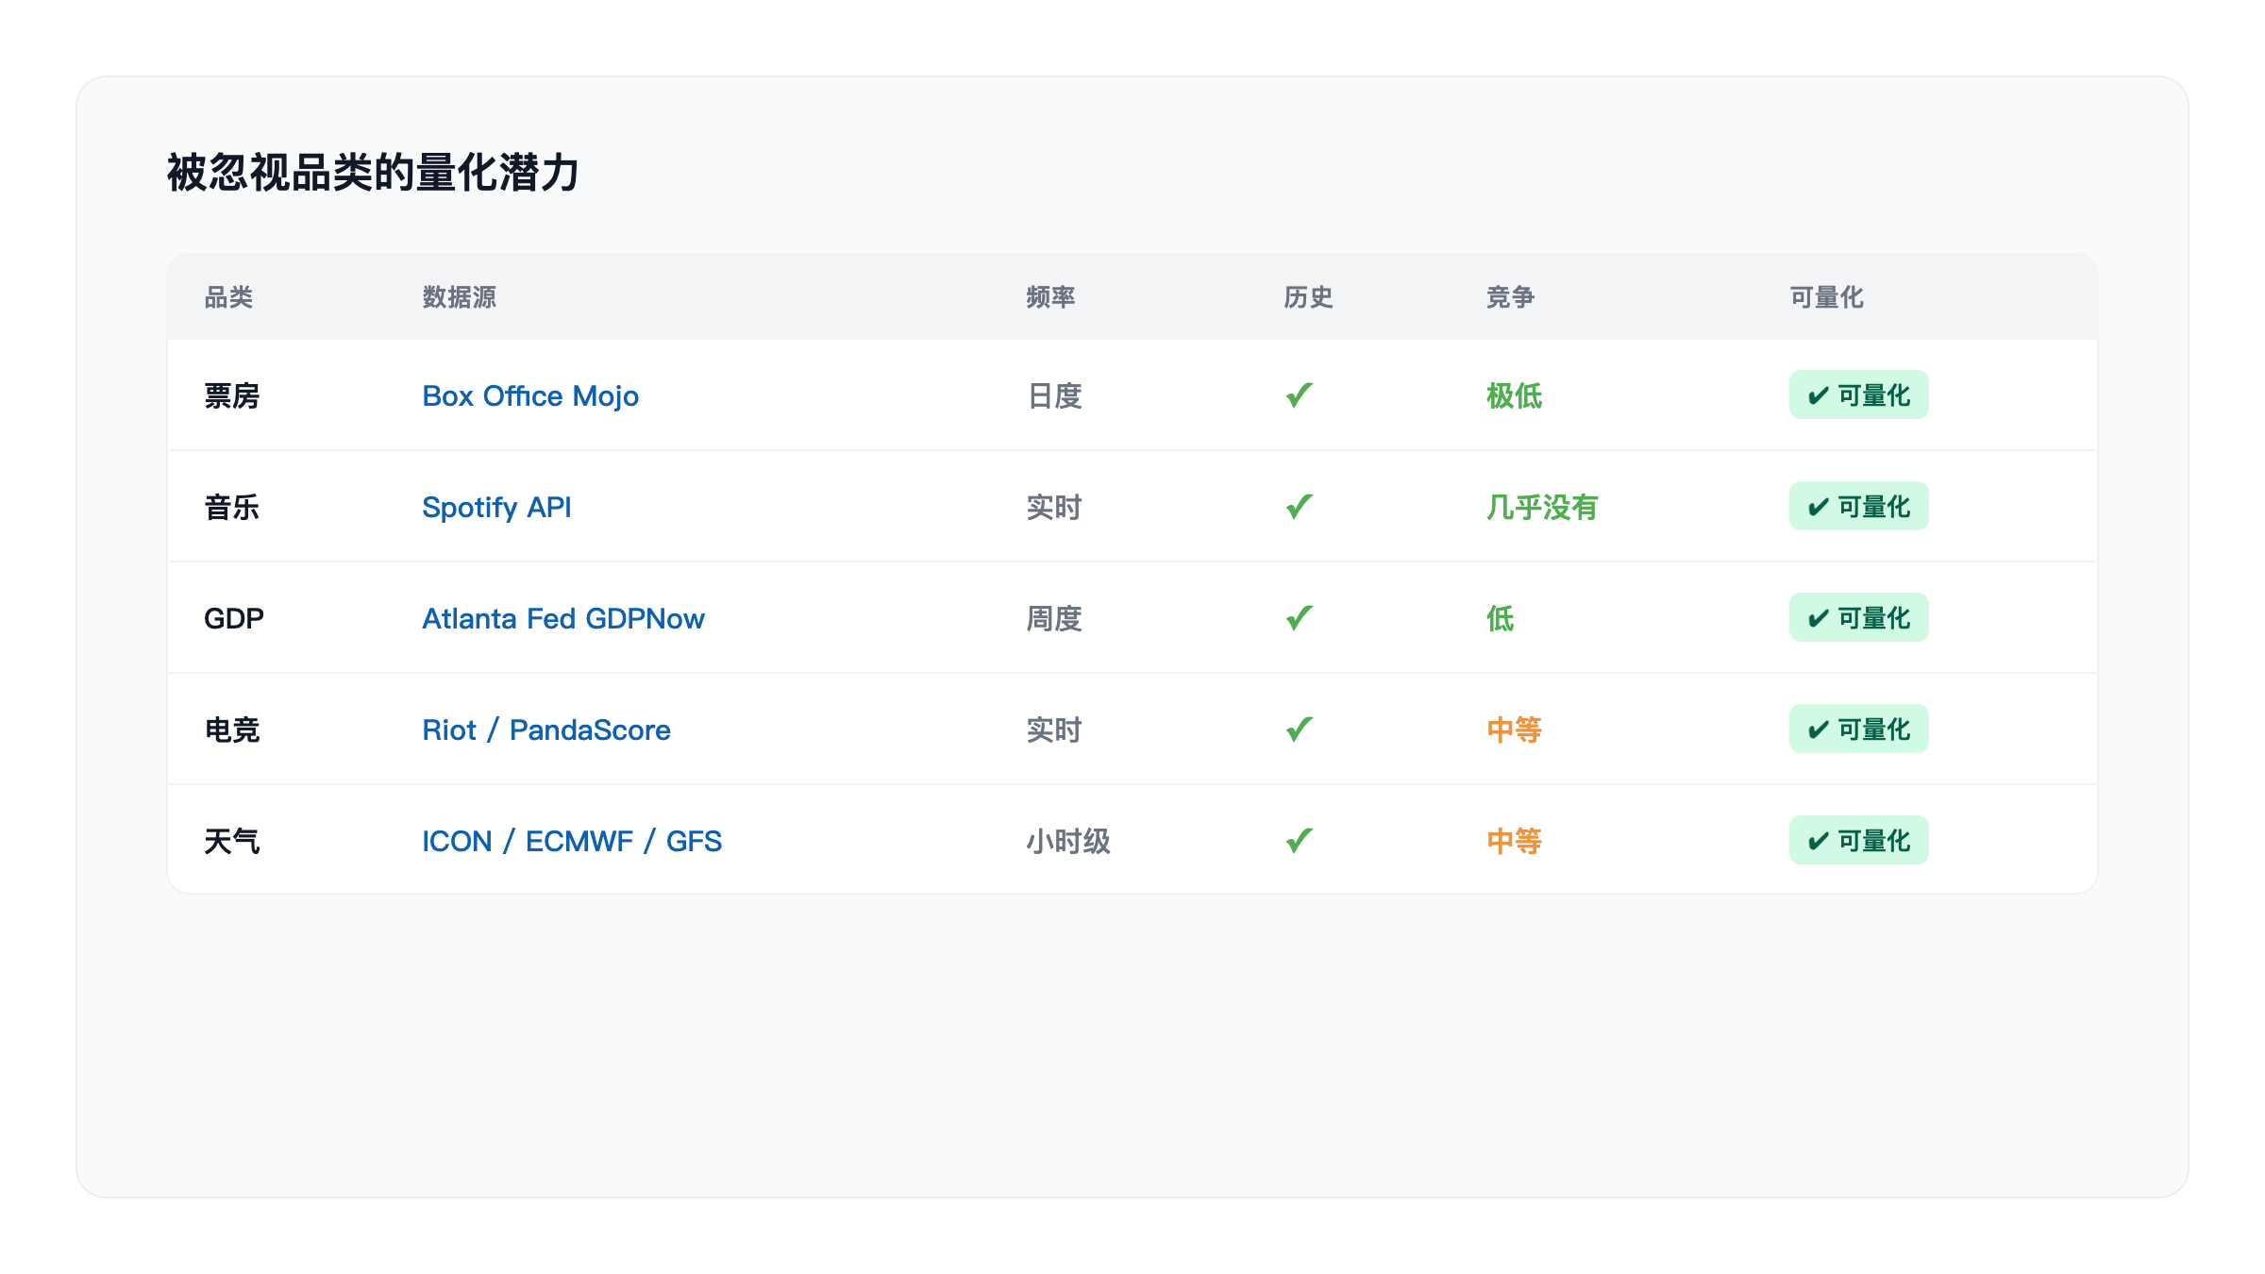Open the Atlanta Fed GDPNow link
Image resolution: width=2265 pixels, height=1274 pixels.
pos(563,618)
